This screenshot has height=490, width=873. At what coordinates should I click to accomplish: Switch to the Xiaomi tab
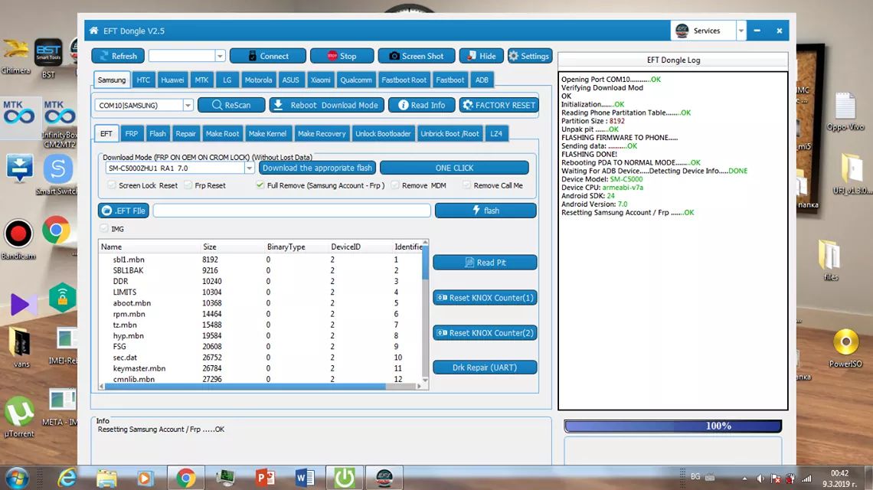click(320, 80)
